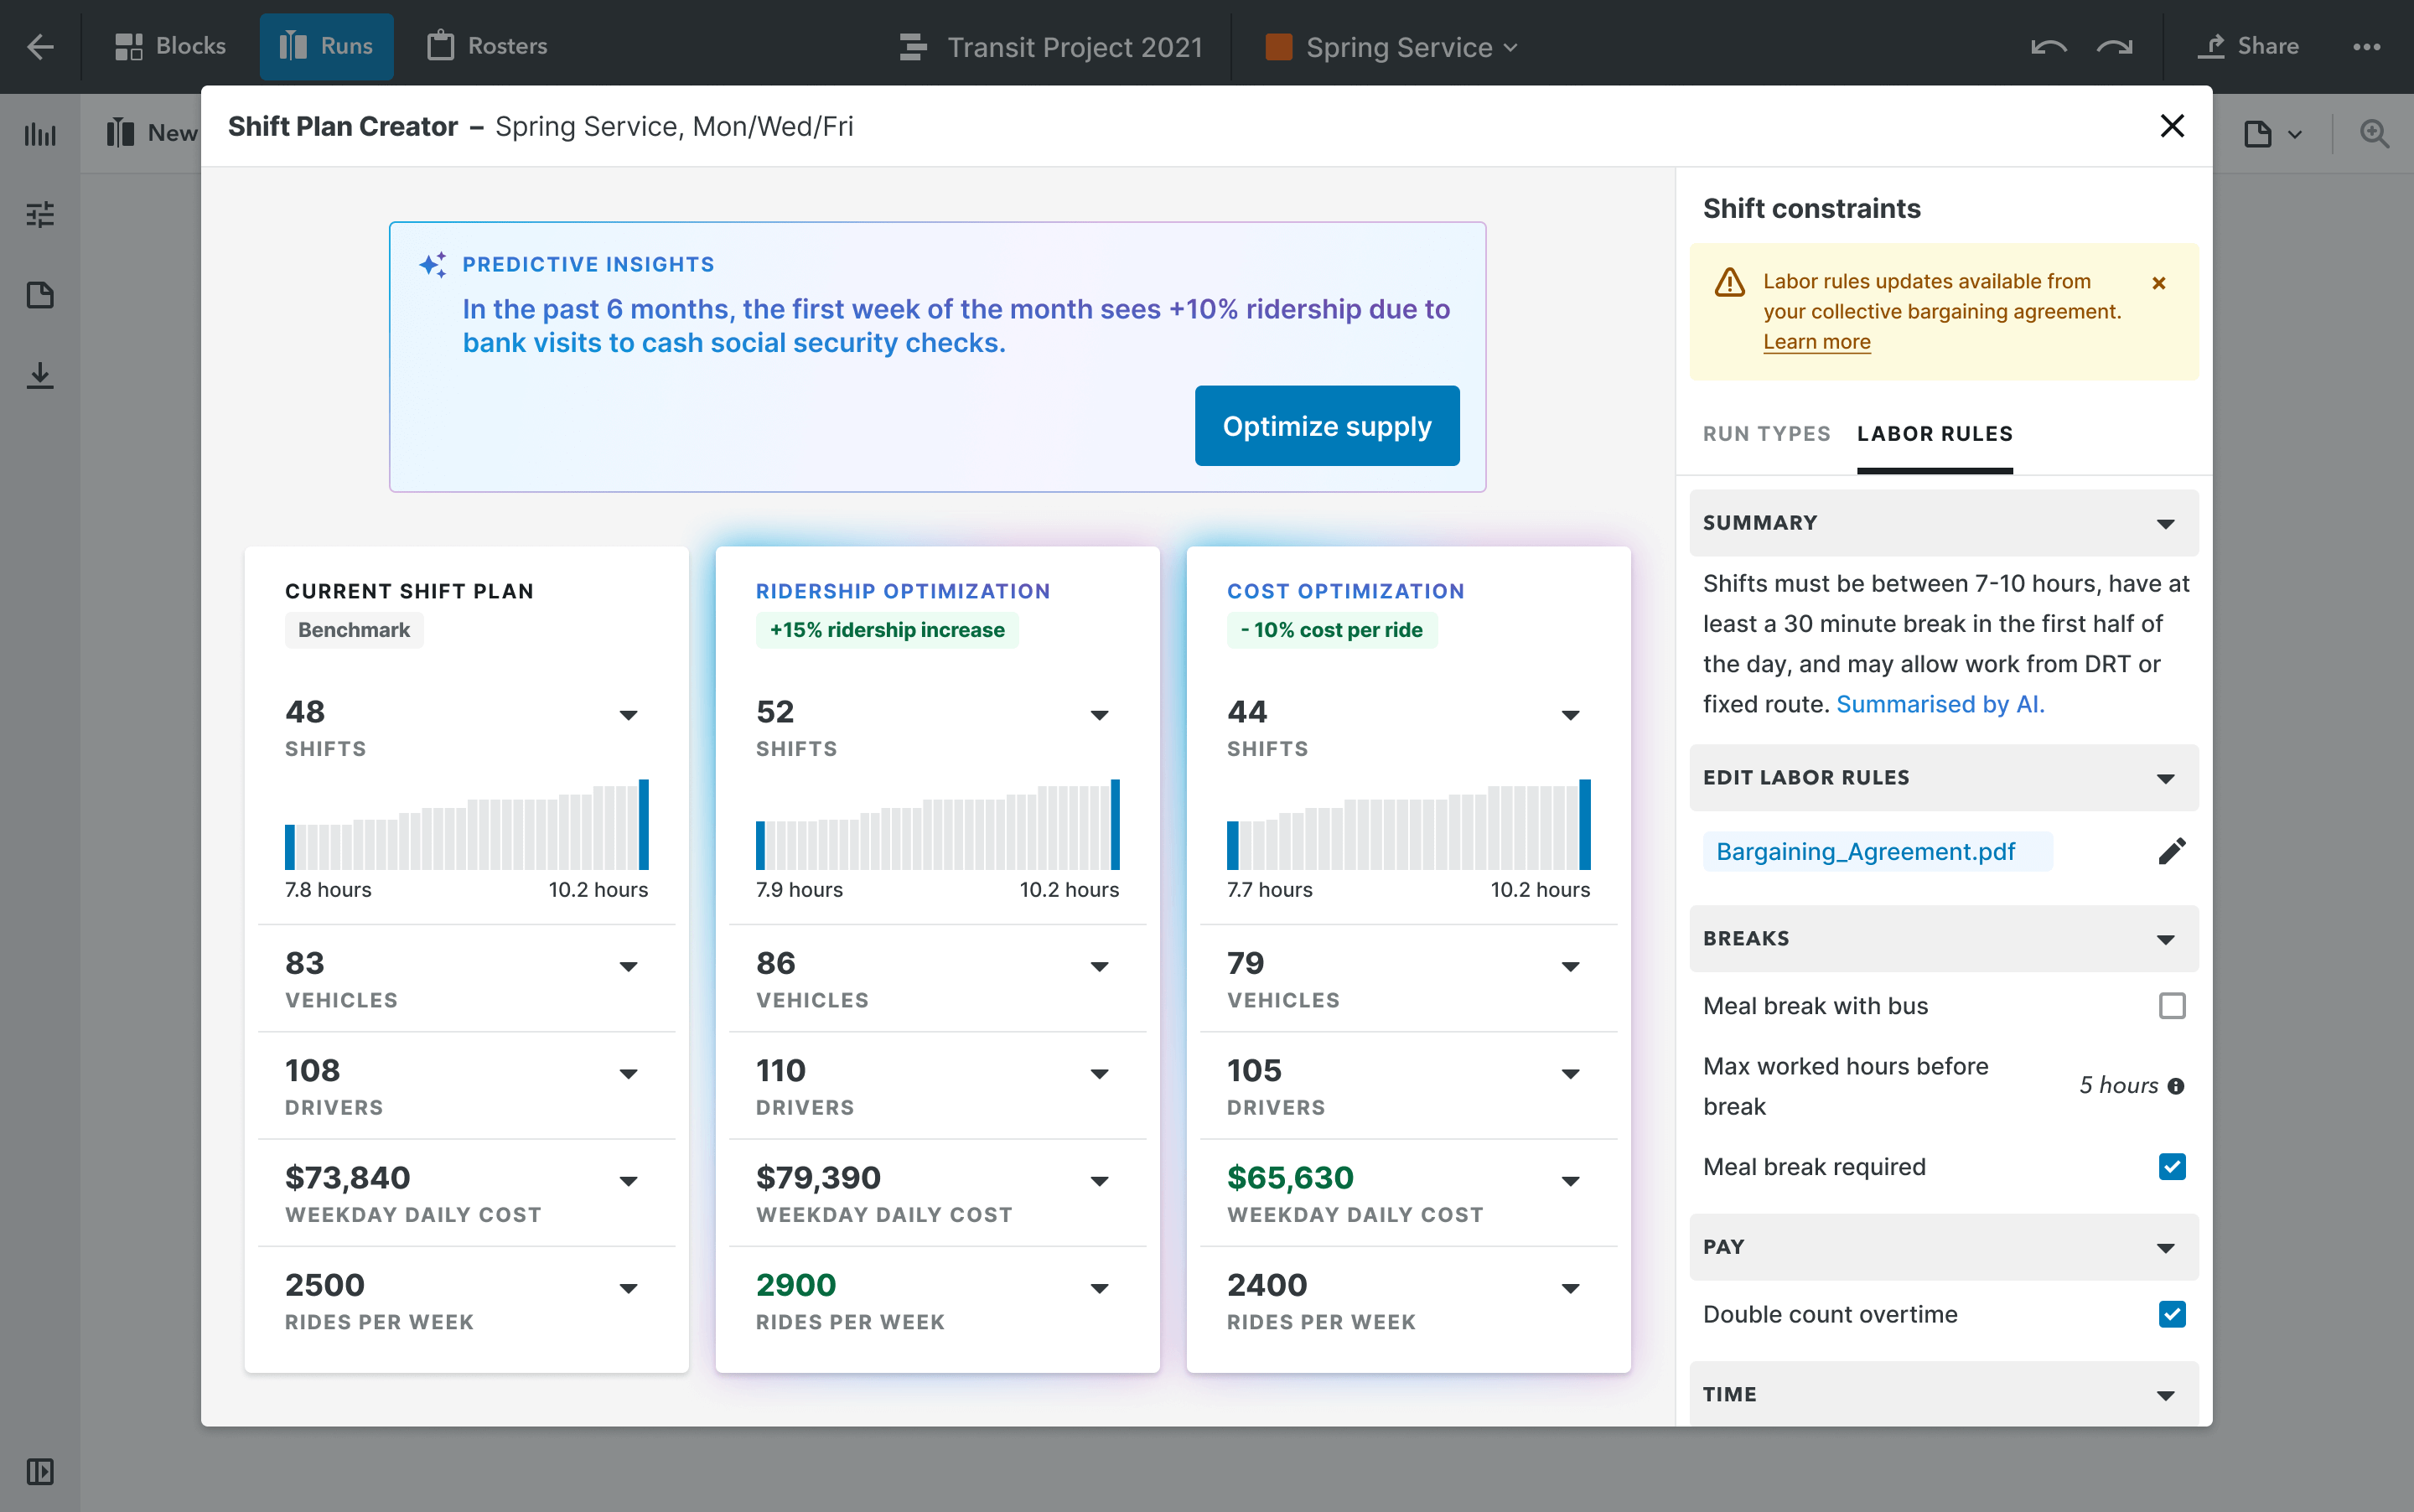Edit Bargaining_Agreement.pdf with pencil icon
The width and height of the screenshot is (2414, 1512).
click(x=2171, y=851)
